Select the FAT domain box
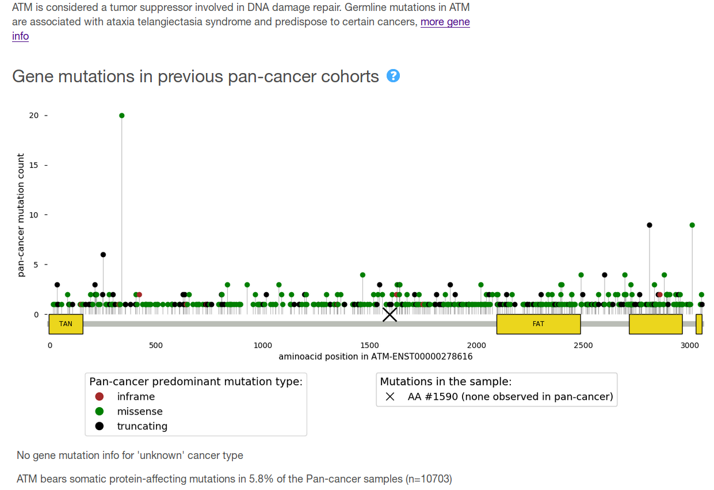This screenshot has width=714, height=490. (538, 324)
